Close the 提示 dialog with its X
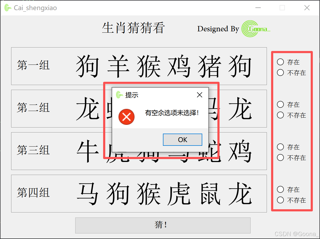 point(199,95)
